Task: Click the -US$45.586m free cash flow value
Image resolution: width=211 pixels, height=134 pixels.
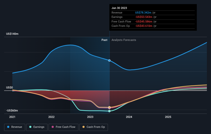Action: coord(144,21)
